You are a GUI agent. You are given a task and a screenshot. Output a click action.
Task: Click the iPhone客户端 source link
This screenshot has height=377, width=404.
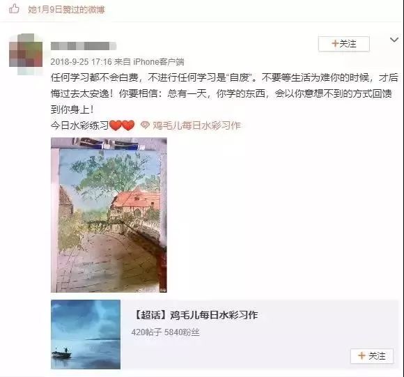(x=159, y=62)
